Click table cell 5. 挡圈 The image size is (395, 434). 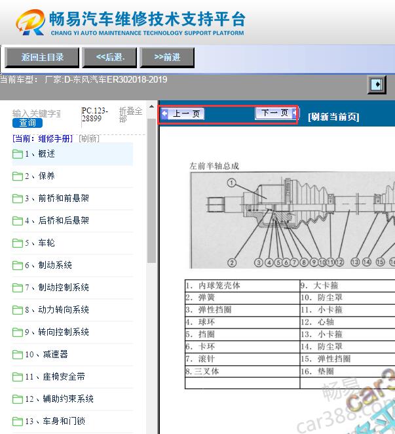click(x=242, y=334)
